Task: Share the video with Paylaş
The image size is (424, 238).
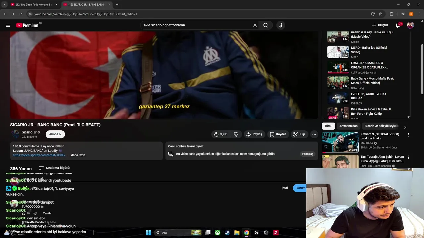Action: point(254,134)
